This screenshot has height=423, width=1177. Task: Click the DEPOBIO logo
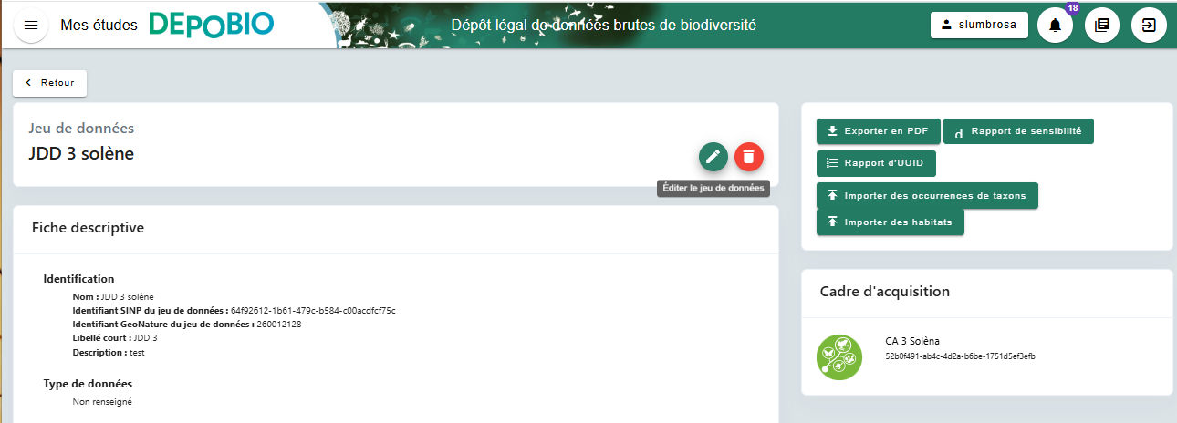coord(211,25)
